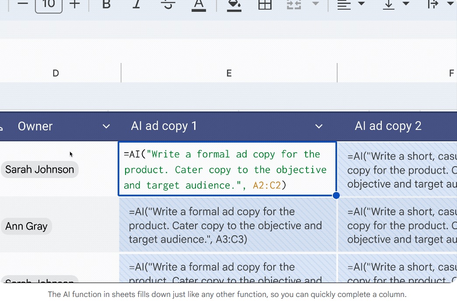Click the AI ad copy 1 header text
Screen dimensions: 457x304
[164, 126]
